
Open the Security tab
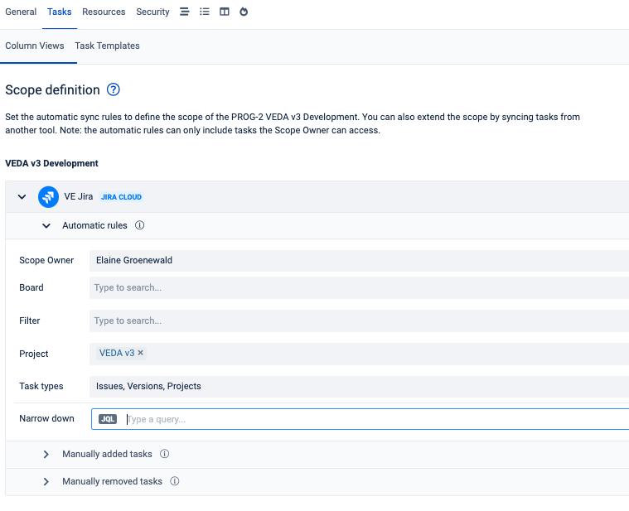152,12
